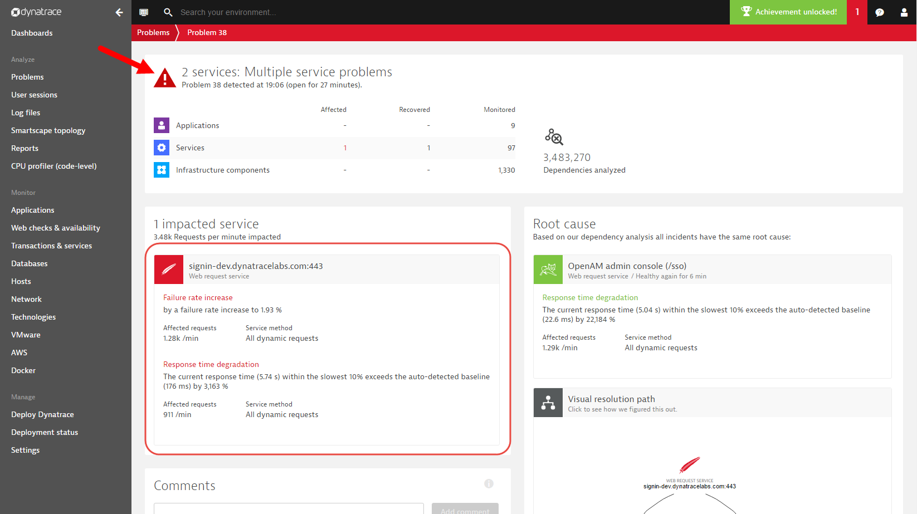Viewport: 917px width, 514px height.
Task: Click affected Services count 1
Action: (345, 148)
